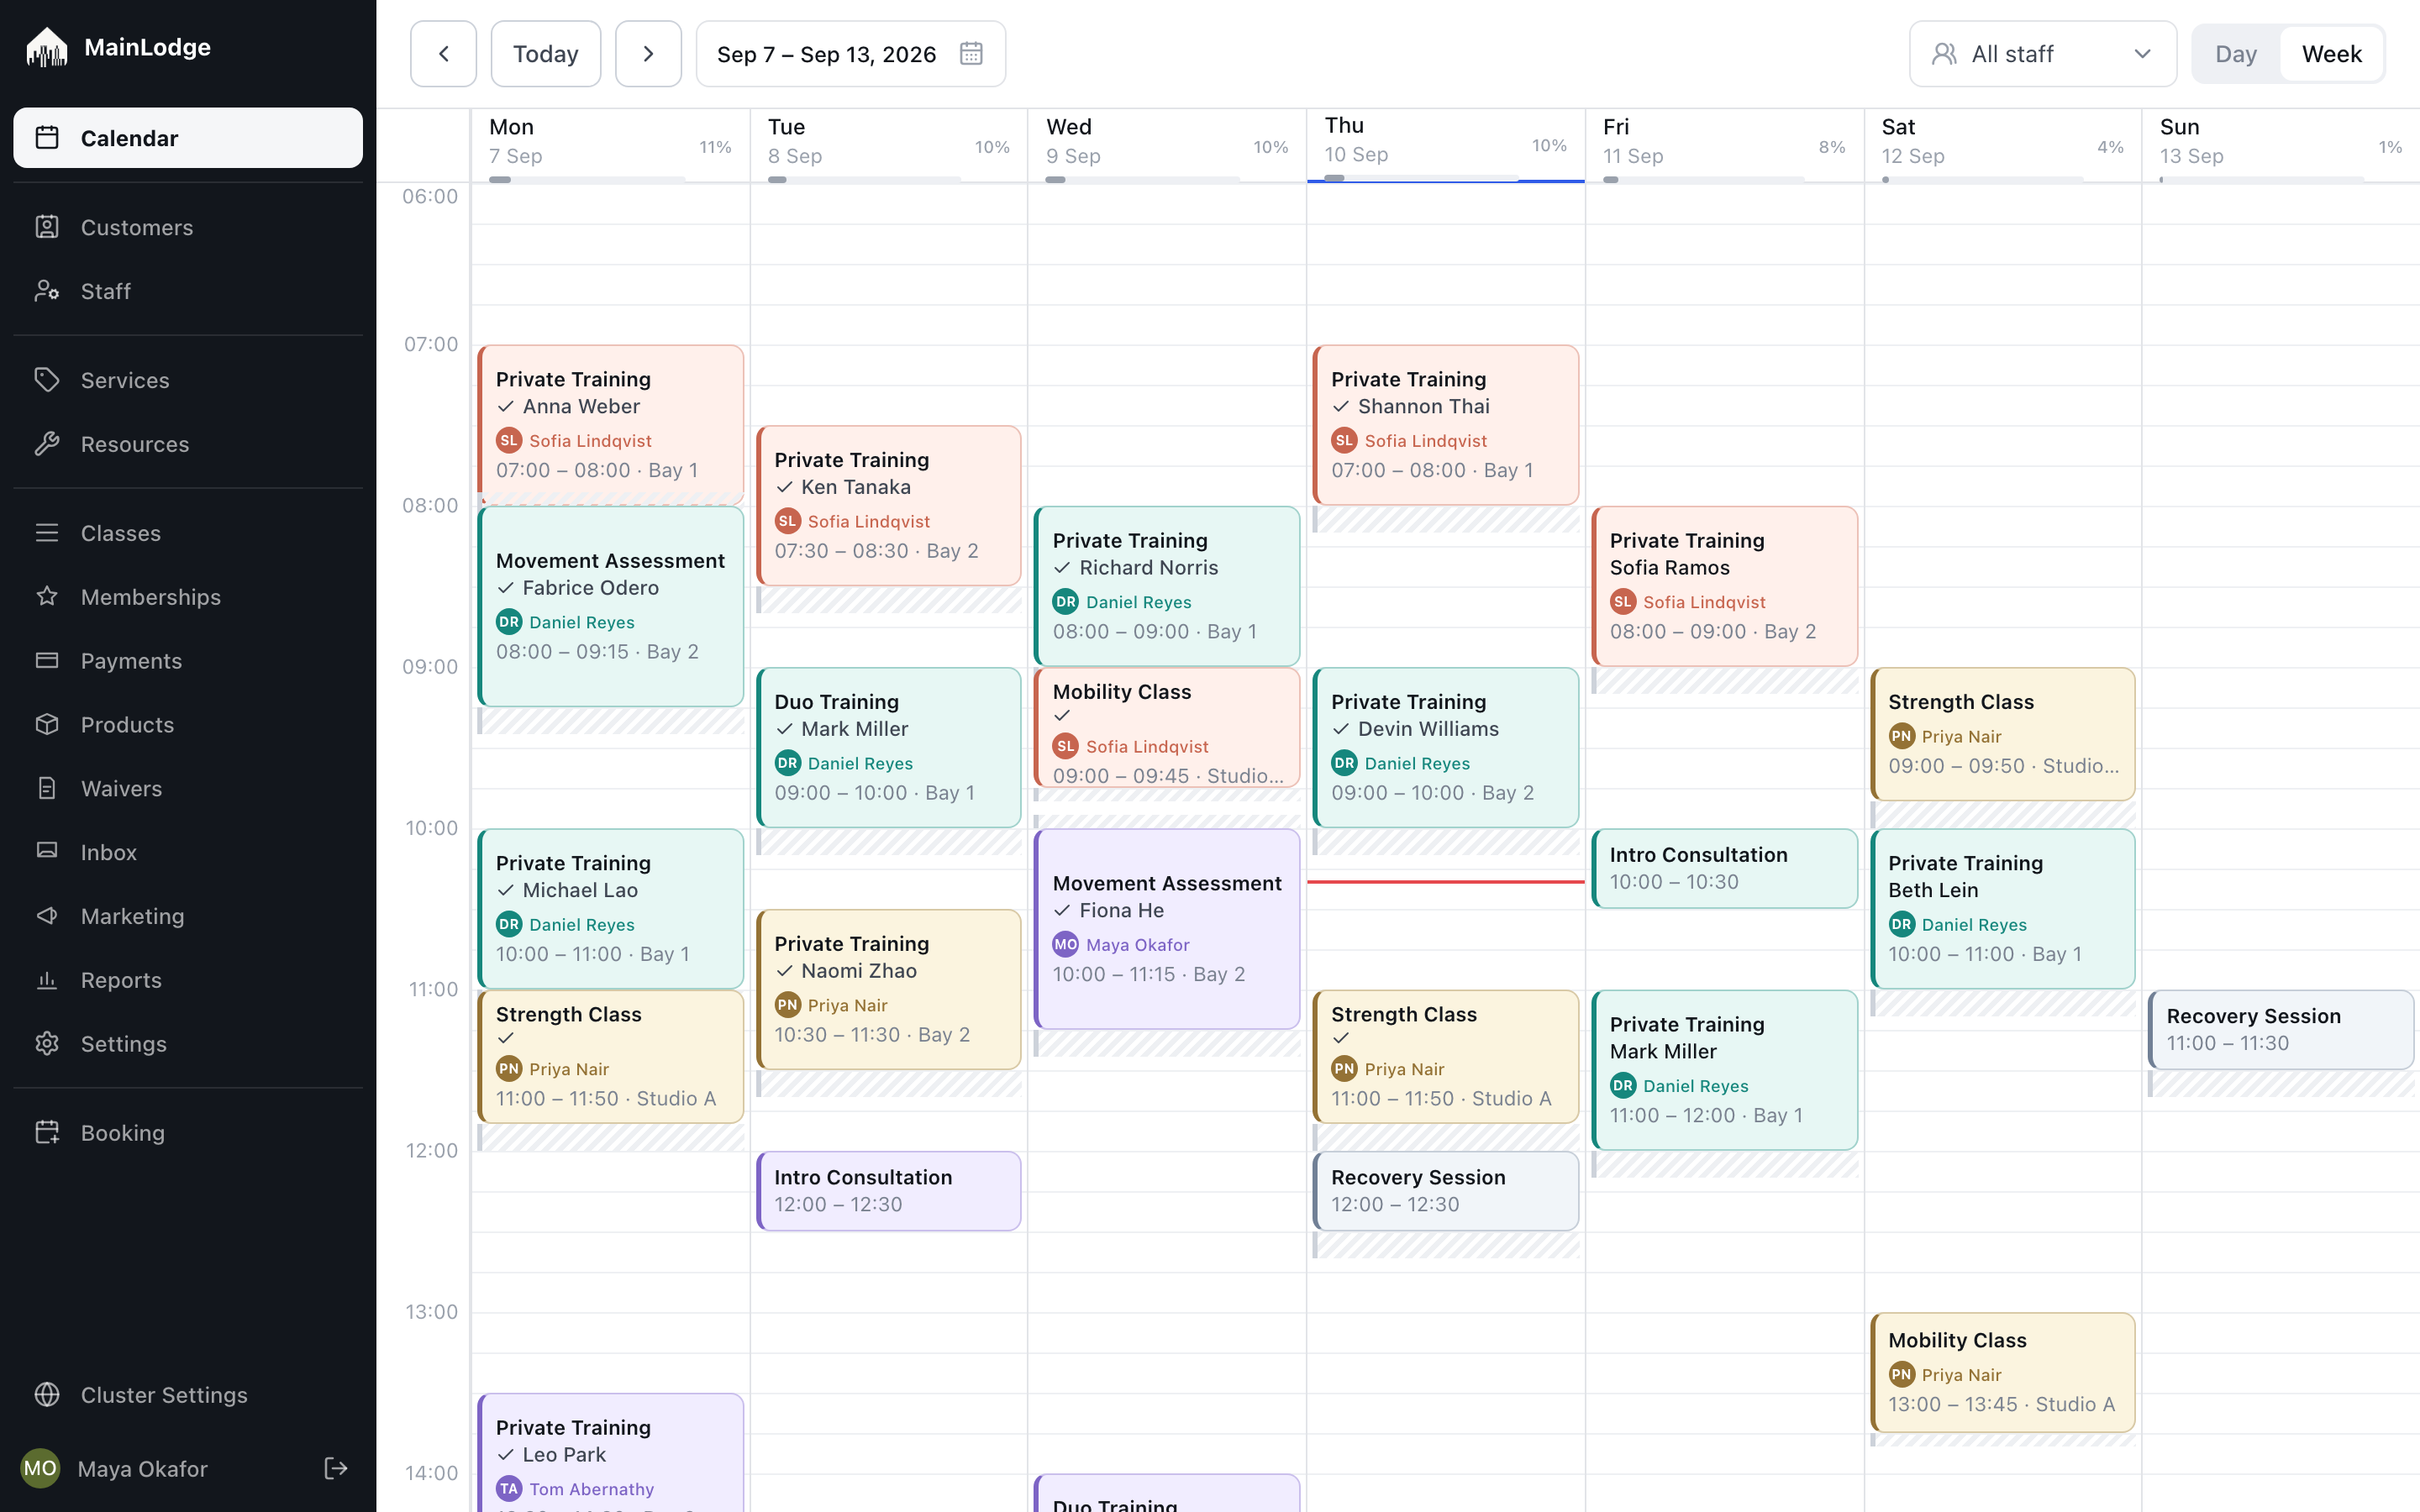The image size is (2420, 1512).
Task: Click SL avatar on Anna Weber booking
Action: click(509, 440)
